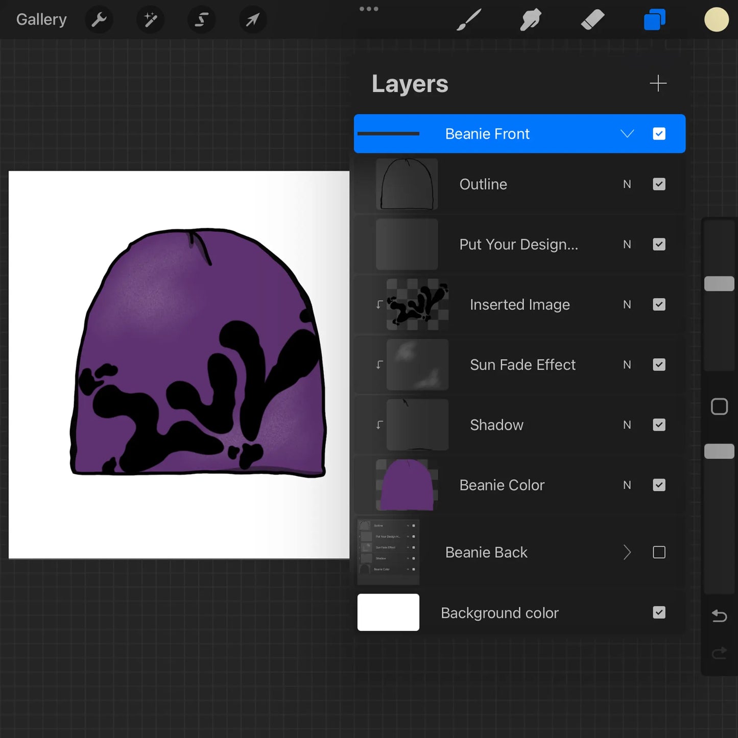Open blend mode for Shadow layer
The image size is (738, 738).
(x=627, y=424)
